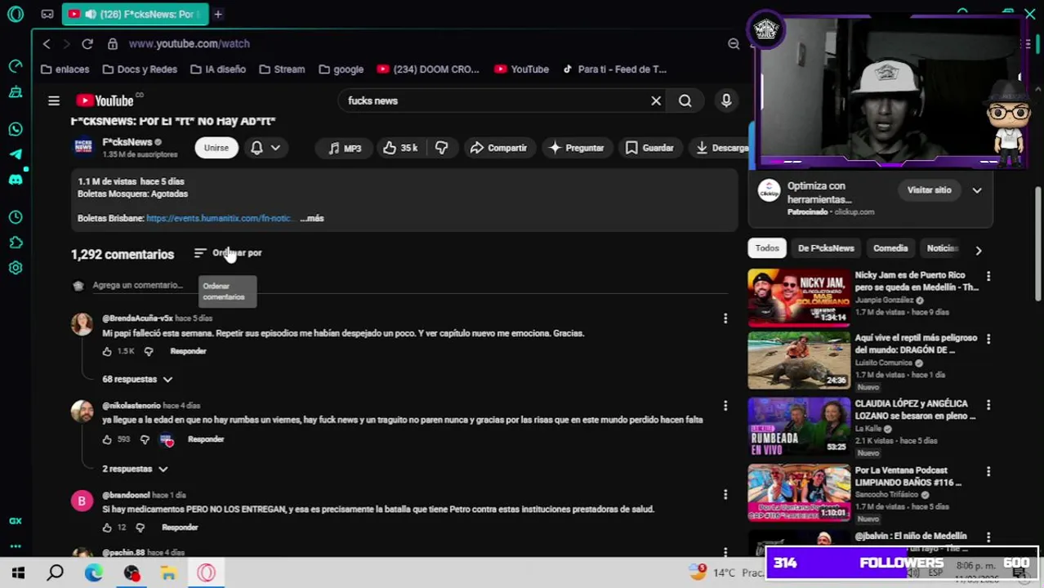
Task: Open options menu for Nicky Jam video
Action: pyautogui.click(x=988, y=277)
